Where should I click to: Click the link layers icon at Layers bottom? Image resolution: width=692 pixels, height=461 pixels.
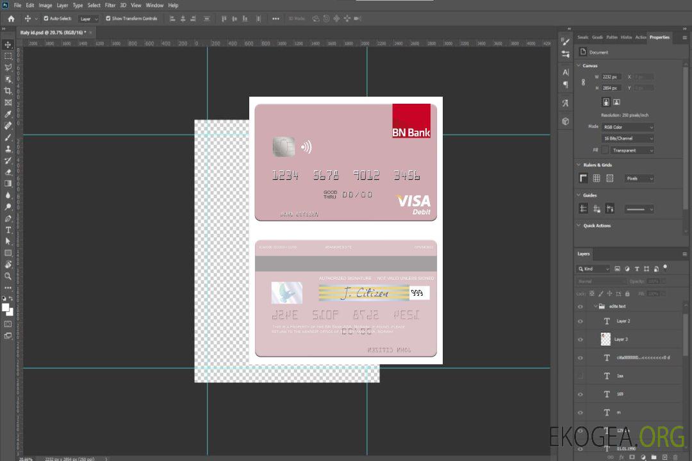click(x=611, y=457)
